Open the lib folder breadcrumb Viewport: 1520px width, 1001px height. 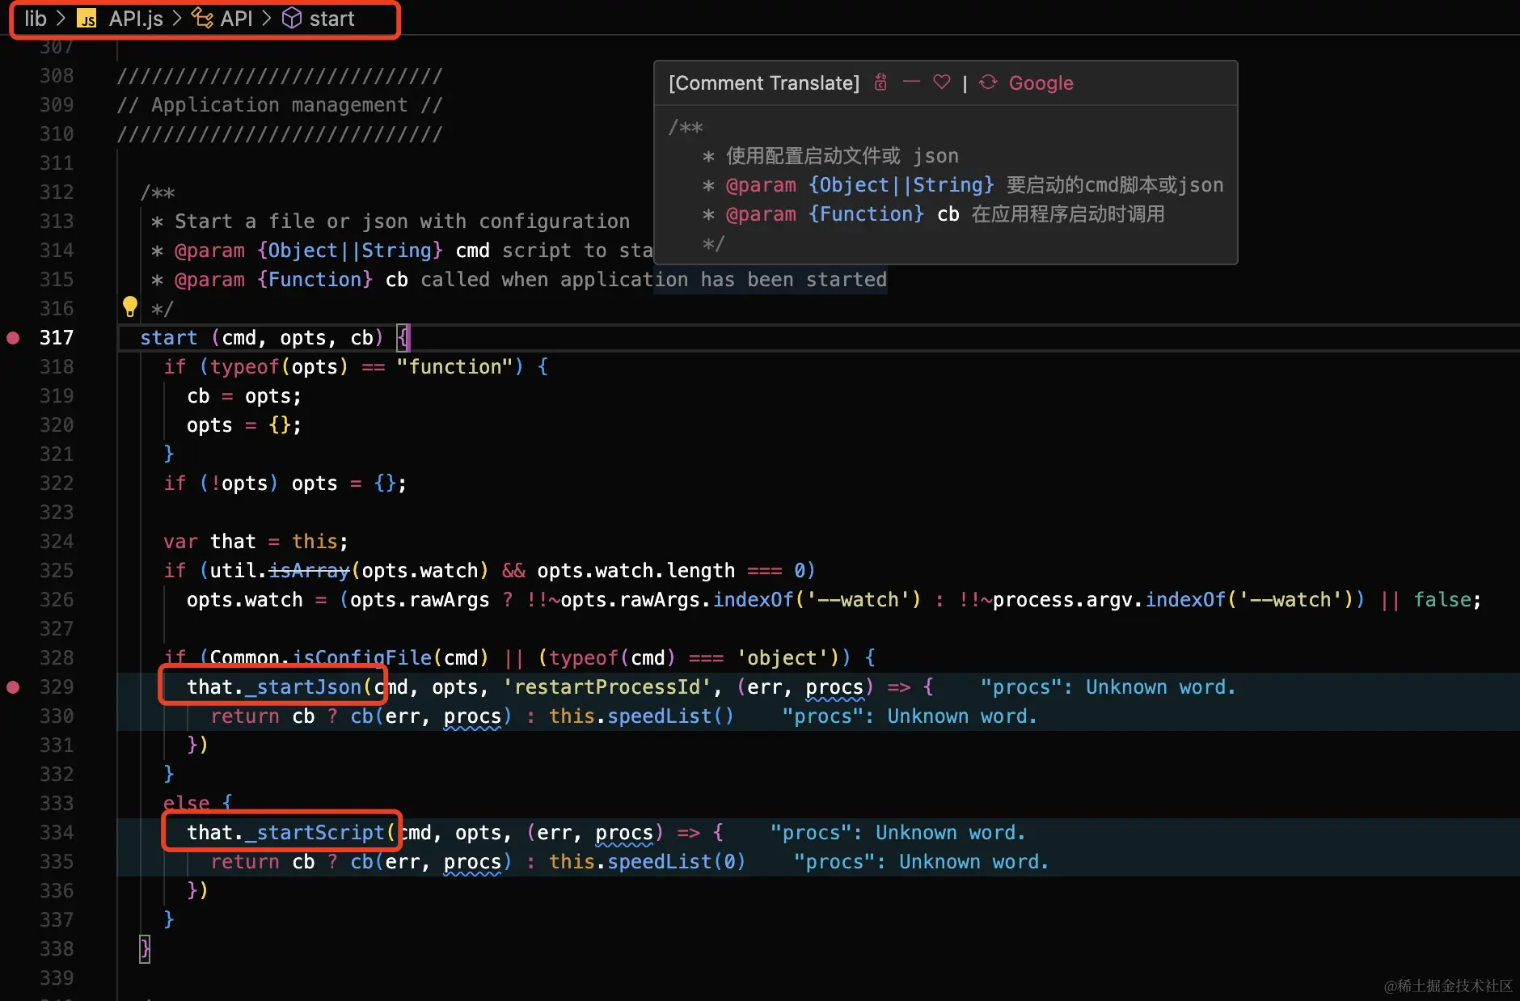tap(36, 19)
